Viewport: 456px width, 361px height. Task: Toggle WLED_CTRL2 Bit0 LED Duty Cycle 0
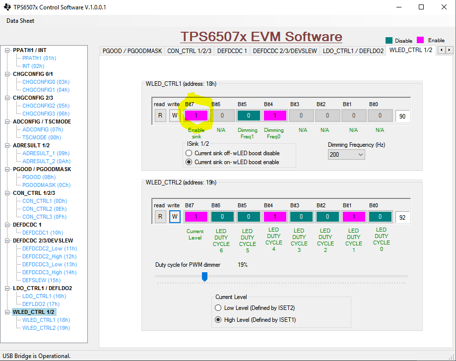[x=380, y=217]
